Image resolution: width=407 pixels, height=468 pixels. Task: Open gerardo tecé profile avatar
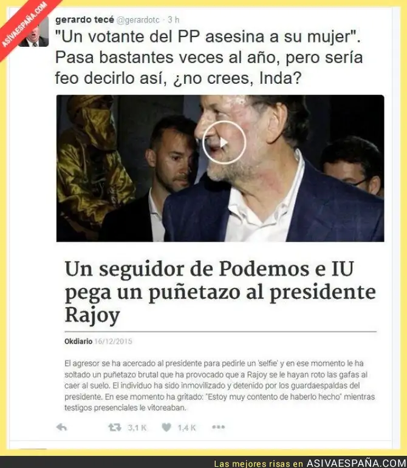point(33,32)
